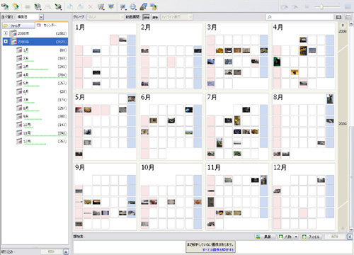Screen dimensions: 354x255
Task: Click the second grayed camera icon at right
Action: click(x=295, y=7)
